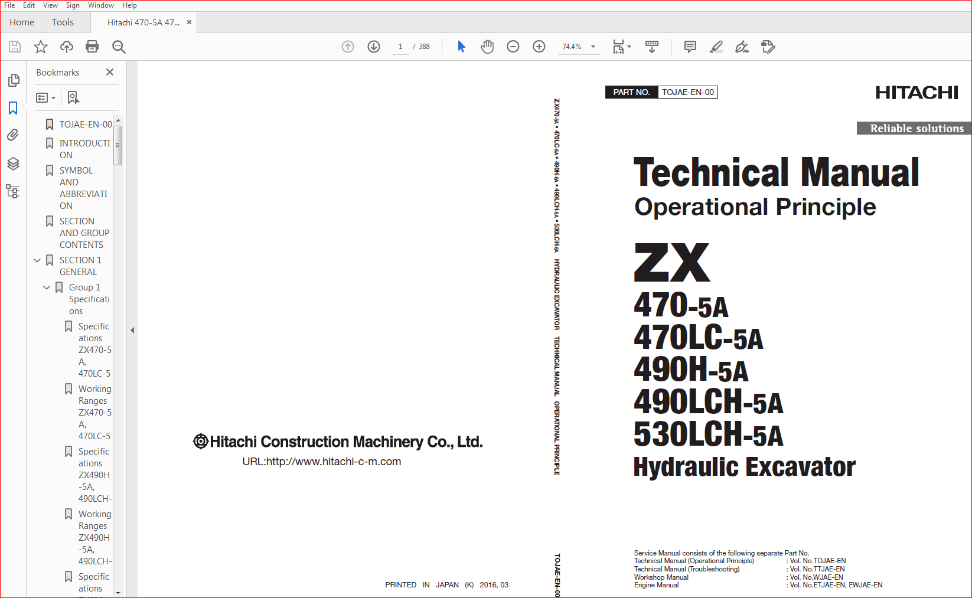Collapse SECTION 1 GENERAL bookmark
972x598 pixels.
click(x=37, y=260)
